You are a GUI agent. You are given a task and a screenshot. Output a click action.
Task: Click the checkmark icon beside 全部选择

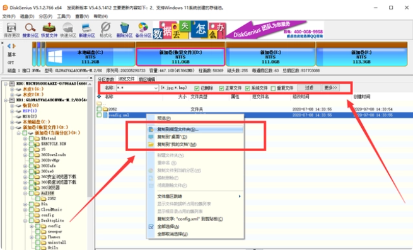coord(151,227)
